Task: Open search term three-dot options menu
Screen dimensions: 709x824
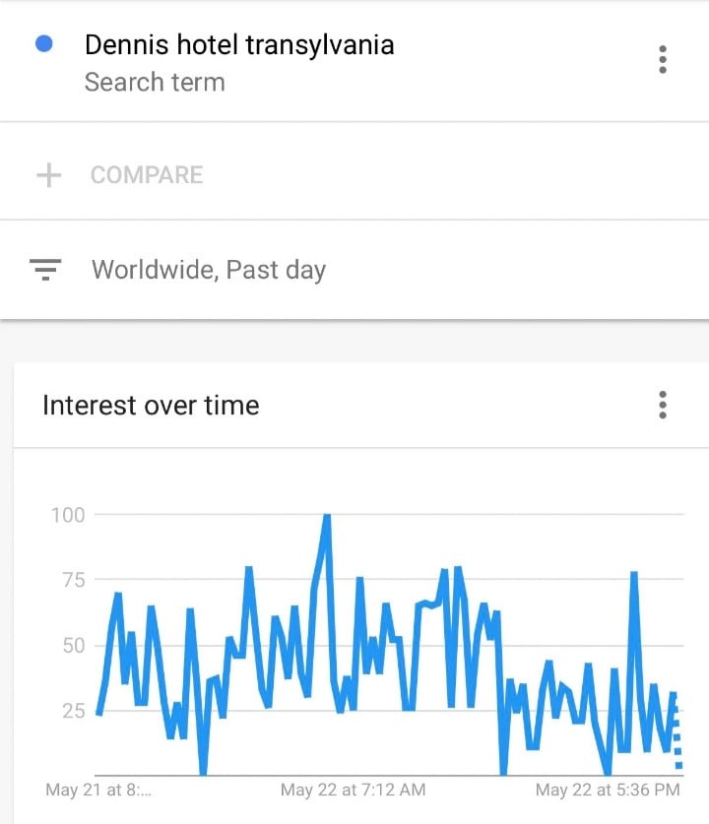Action: (662, 59)
